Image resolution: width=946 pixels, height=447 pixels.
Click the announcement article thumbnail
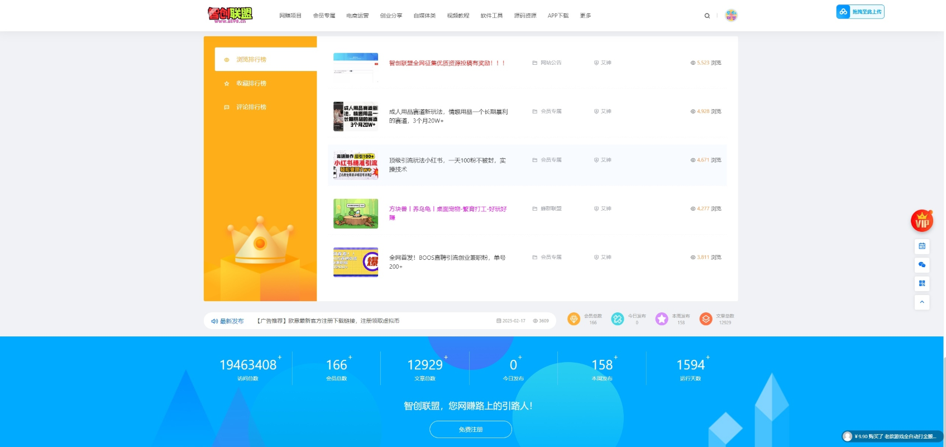click(x=356, y=68)
